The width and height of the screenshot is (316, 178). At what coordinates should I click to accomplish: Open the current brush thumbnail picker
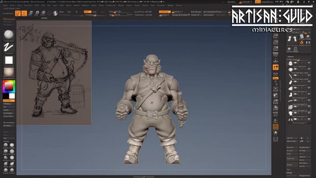[x=9, y=35]
